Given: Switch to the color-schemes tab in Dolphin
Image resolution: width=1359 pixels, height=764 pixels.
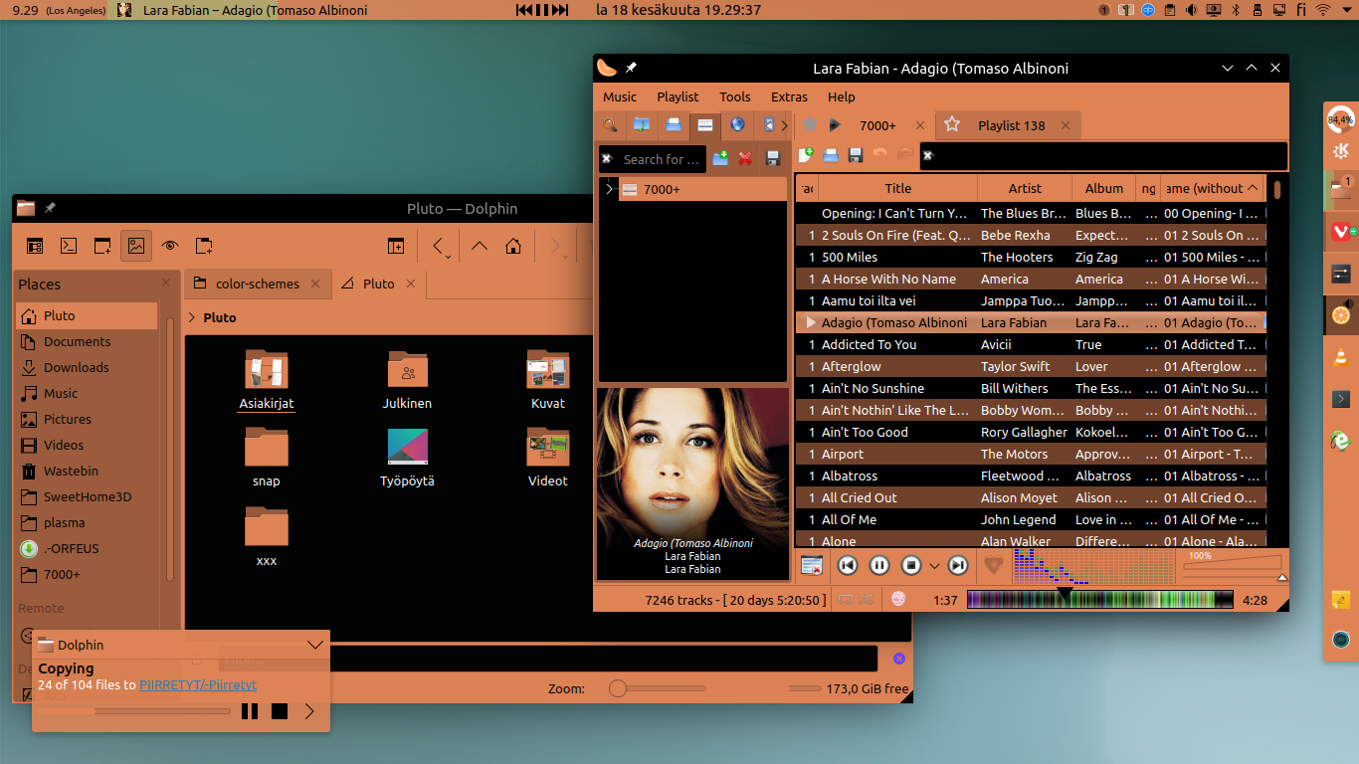Looking at the screenshot, I should [258, 284].
